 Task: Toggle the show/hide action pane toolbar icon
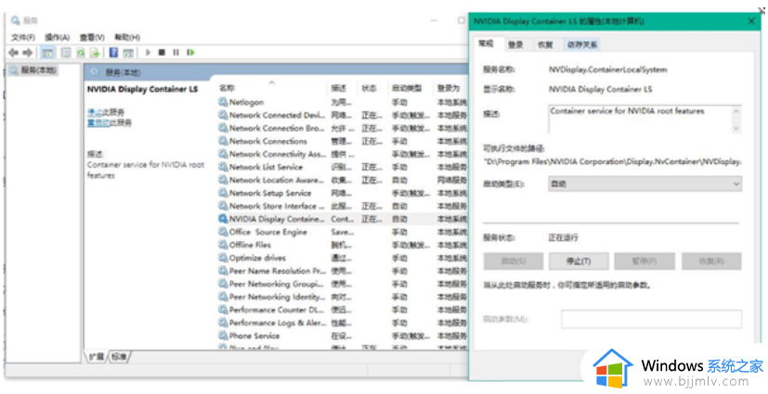tap(128, 53)
